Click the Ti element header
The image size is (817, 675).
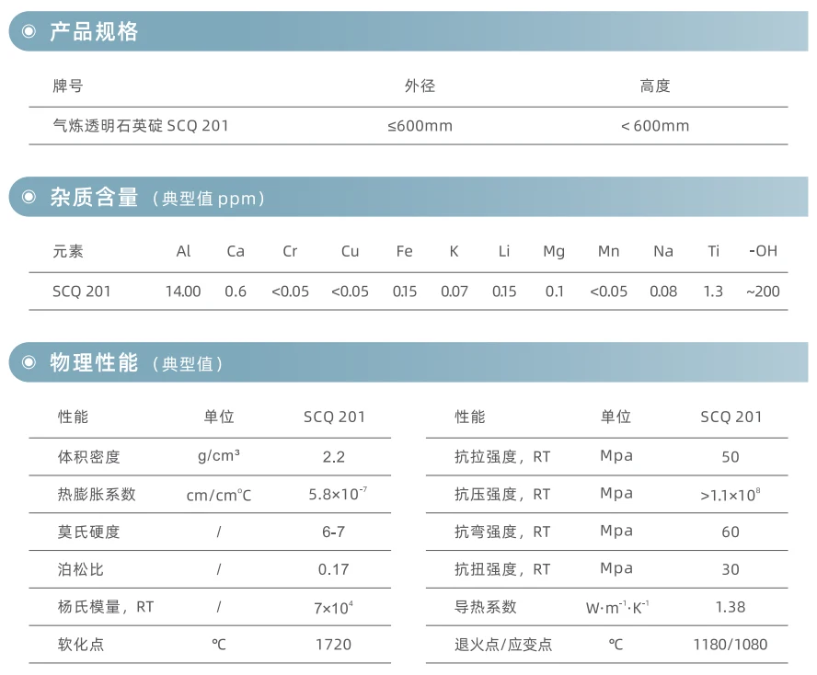(x=713, y=251)
